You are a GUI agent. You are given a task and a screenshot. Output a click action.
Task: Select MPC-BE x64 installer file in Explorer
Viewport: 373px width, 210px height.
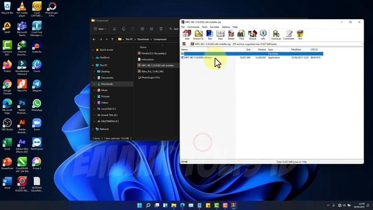pos(157,65)
